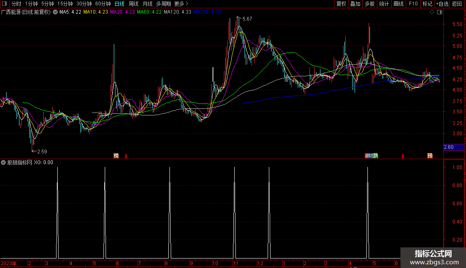This screenshot has width=466, height=268.
Task: Click the 广西能源(日线.前复权) title
Action: (26, 12)
